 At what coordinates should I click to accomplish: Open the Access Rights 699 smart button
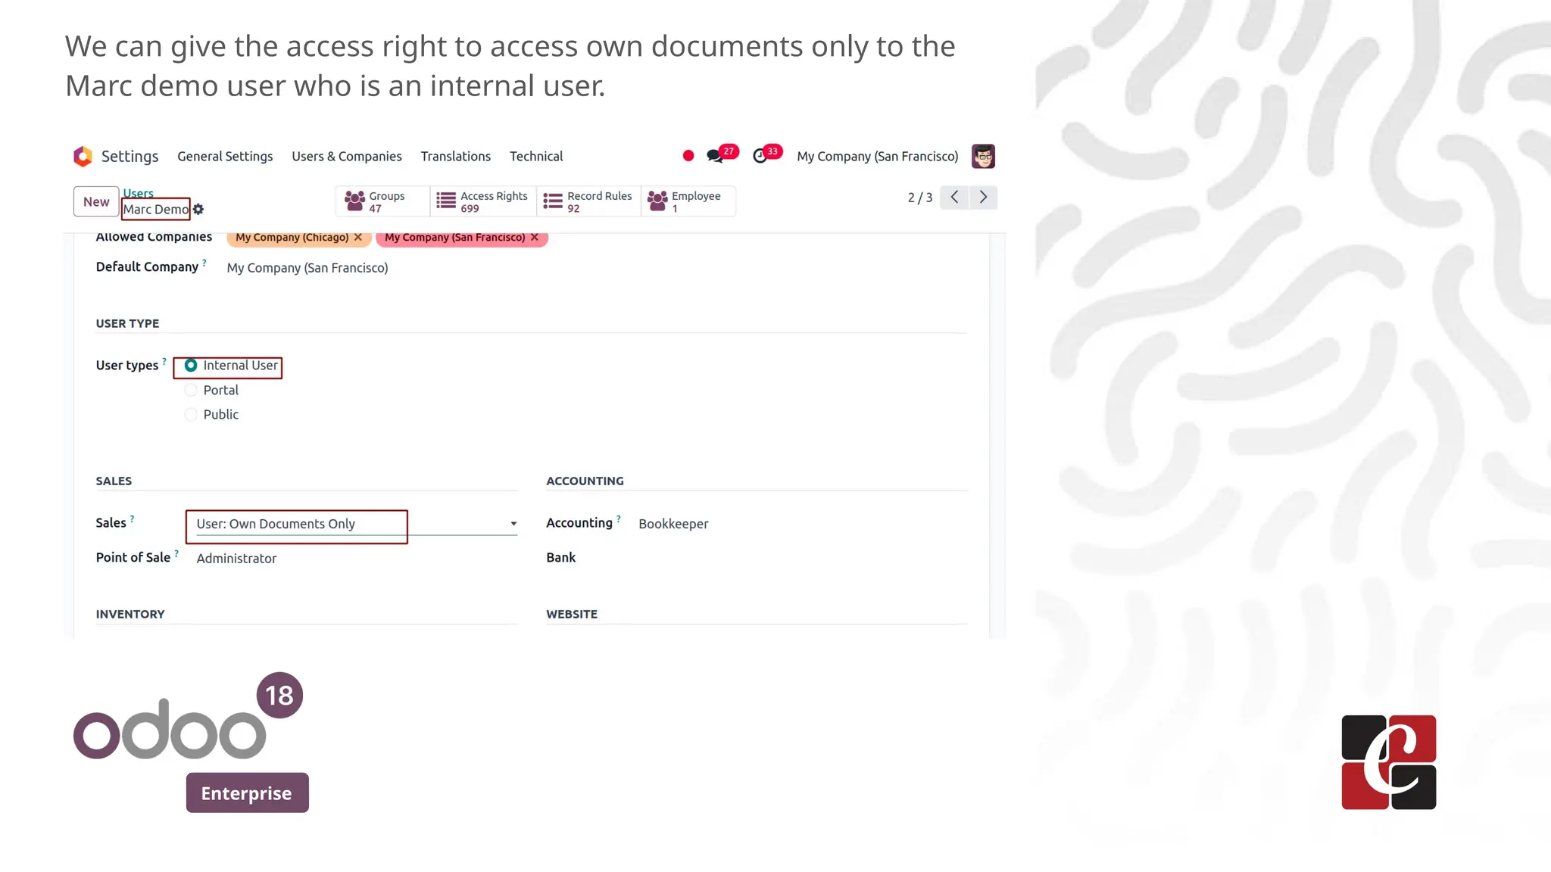coord(483,201)
